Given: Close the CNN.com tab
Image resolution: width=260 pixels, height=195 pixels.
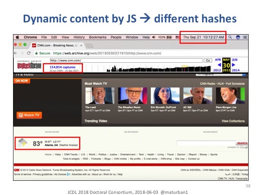Looking at the screenshot, I should pos(81,45).
